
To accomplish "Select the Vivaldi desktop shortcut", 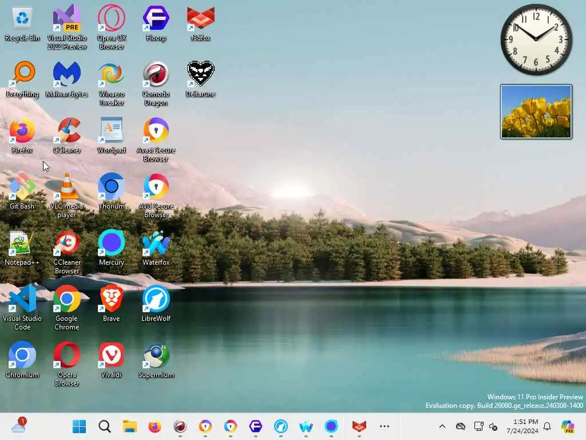I will tap(112, 360).
